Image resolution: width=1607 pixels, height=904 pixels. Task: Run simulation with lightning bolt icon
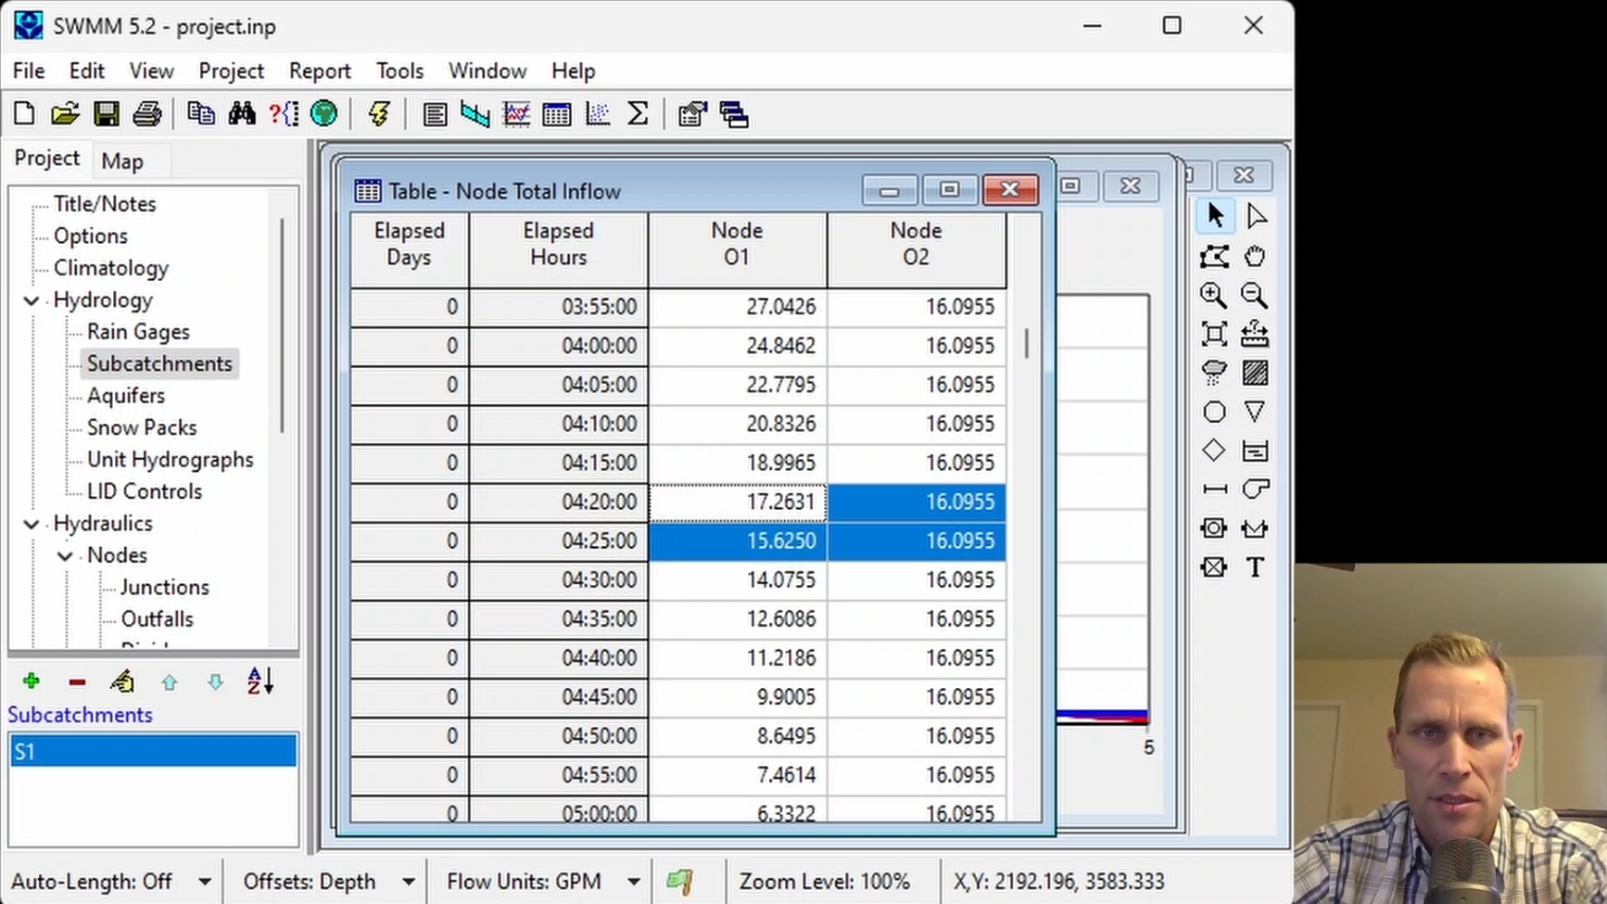[379, 114]
